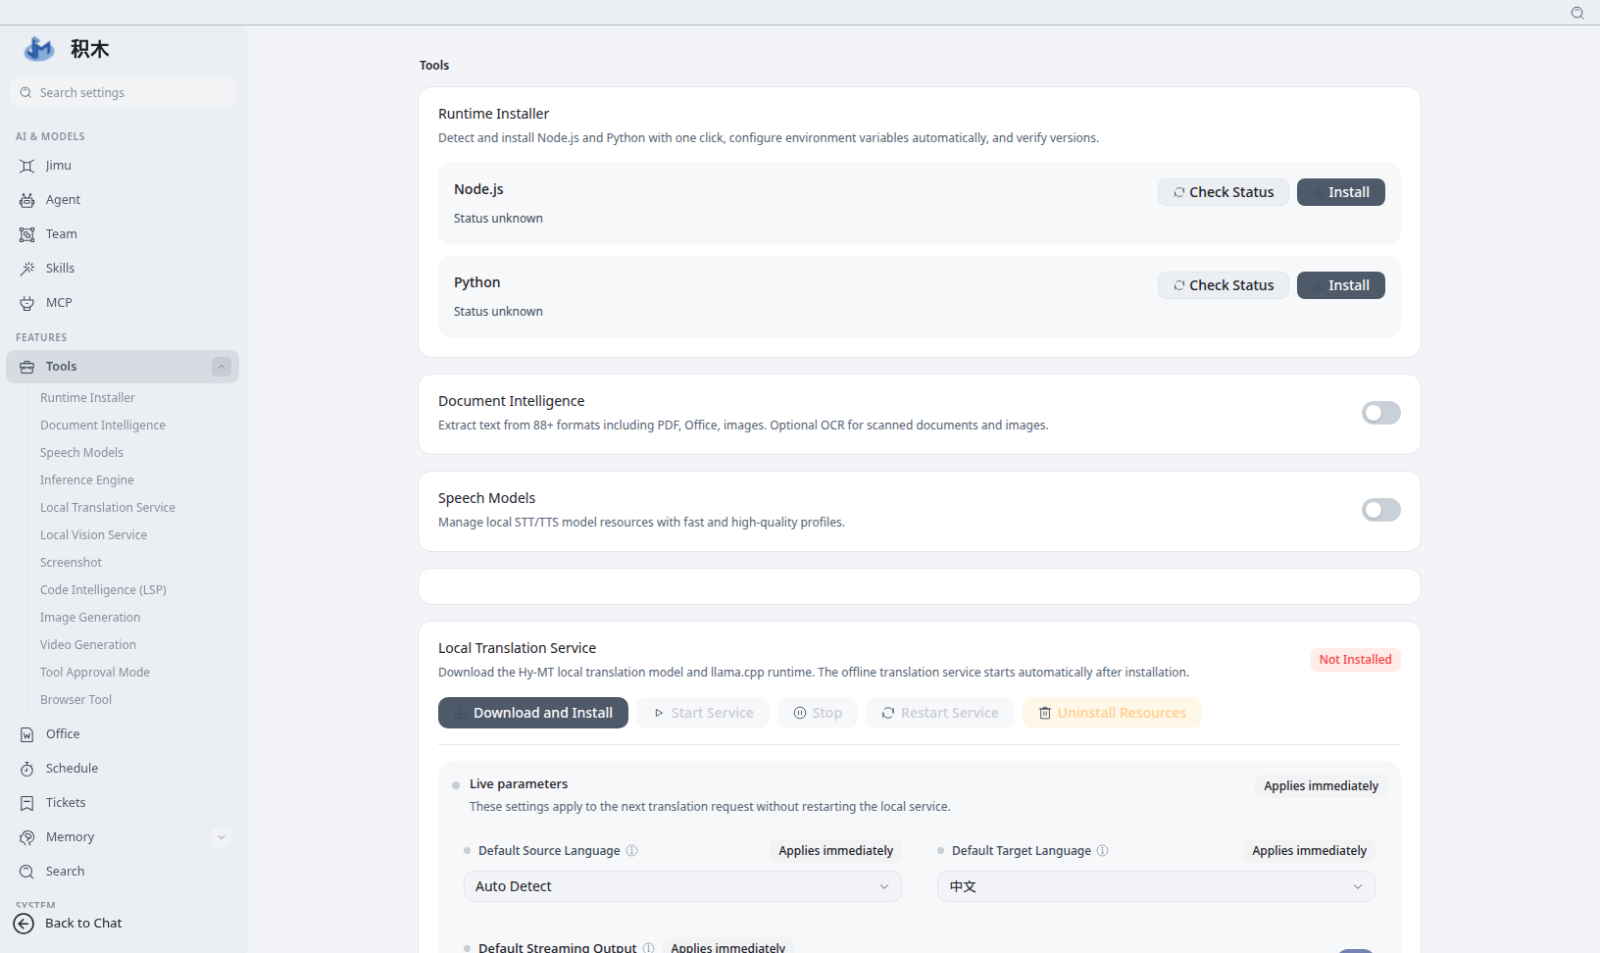Viewport: 1600px width, 953px height.
Task: Enable the Speech Models toggle
Action: point(1381,510)
